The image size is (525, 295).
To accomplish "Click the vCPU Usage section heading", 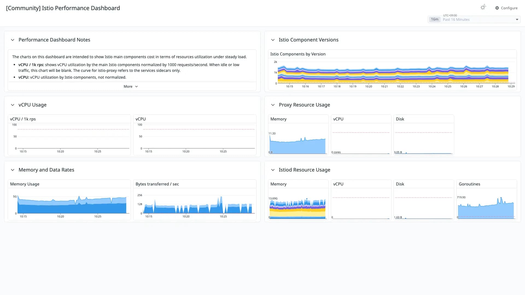I will pos(33,105).
